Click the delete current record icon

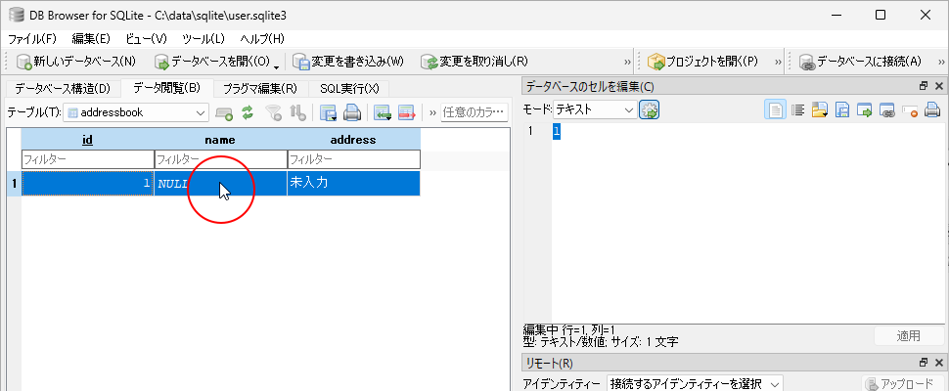406,112
